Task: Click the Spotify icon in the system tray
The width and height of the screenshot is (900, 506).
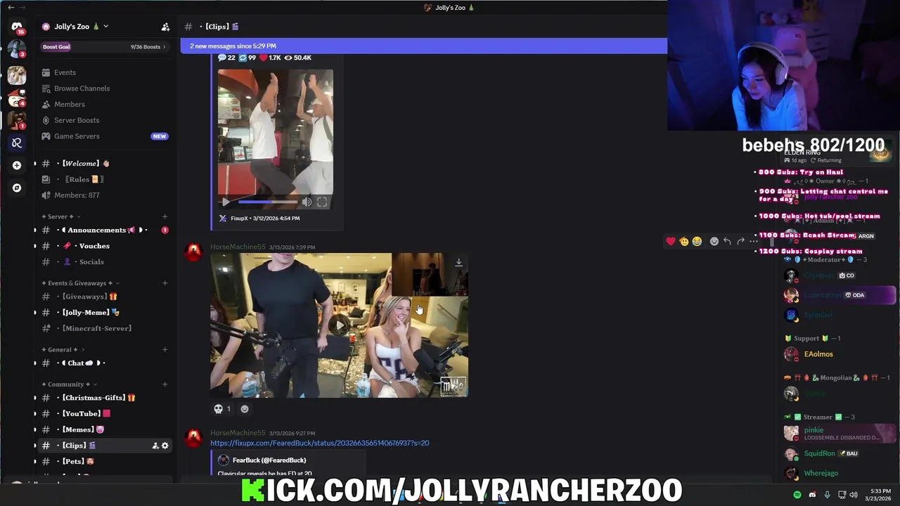Action: click(x=797, y=495)
